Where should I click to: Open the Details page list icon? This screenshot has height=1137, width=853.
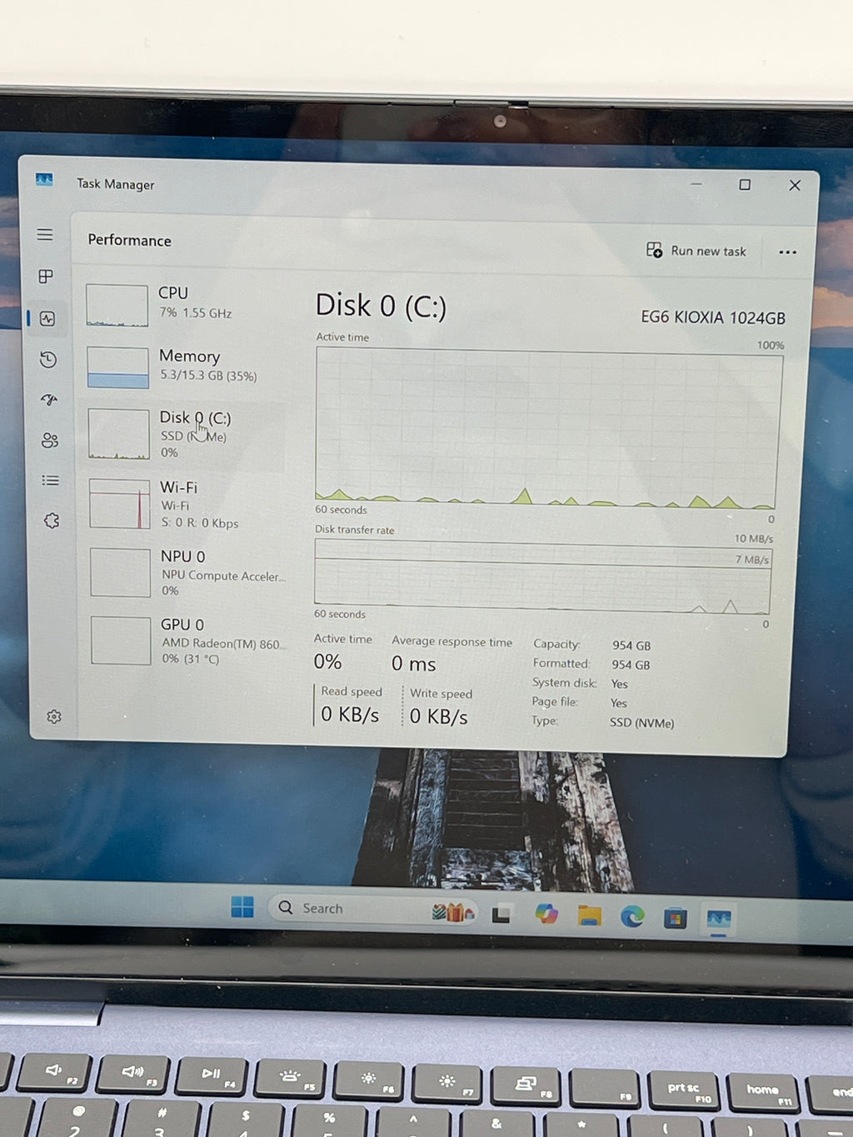[x=51, y=481]
